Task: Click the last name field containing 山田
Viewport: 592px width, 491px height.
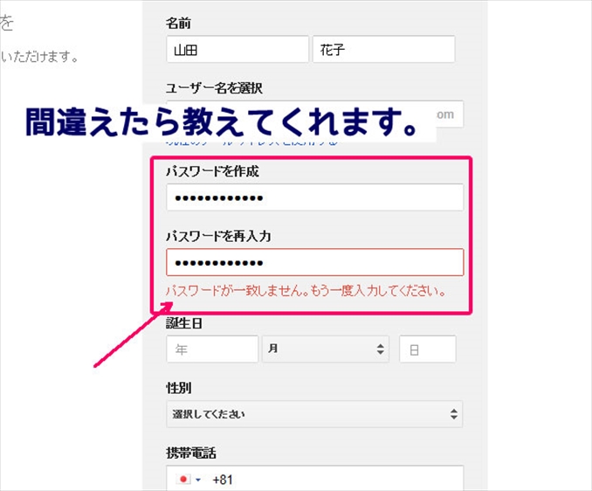Action: (237, 50)
